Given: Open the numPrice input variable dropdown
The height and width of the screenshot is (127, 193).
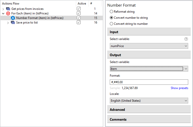Looking at the screenshot, I should (x=149, y=46).
